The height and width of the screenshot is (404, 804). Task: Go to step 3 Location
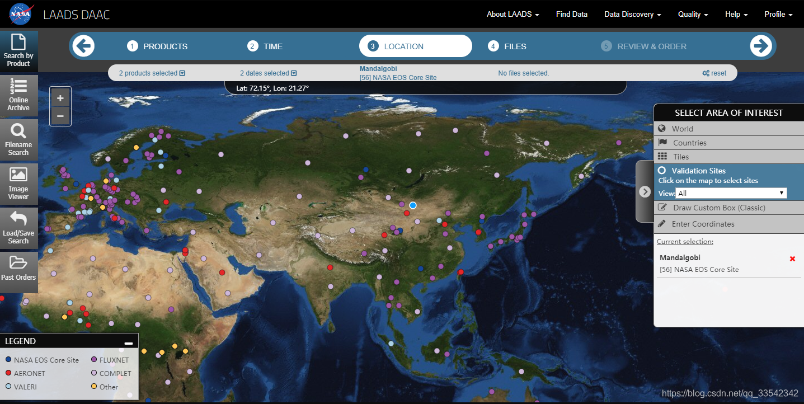coord(416,46)
